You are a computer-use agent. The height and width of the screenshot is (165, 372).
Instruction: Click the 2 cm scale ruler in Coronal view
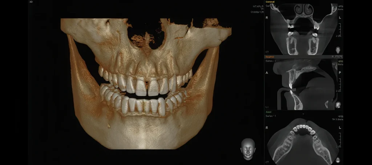point(340,29)
